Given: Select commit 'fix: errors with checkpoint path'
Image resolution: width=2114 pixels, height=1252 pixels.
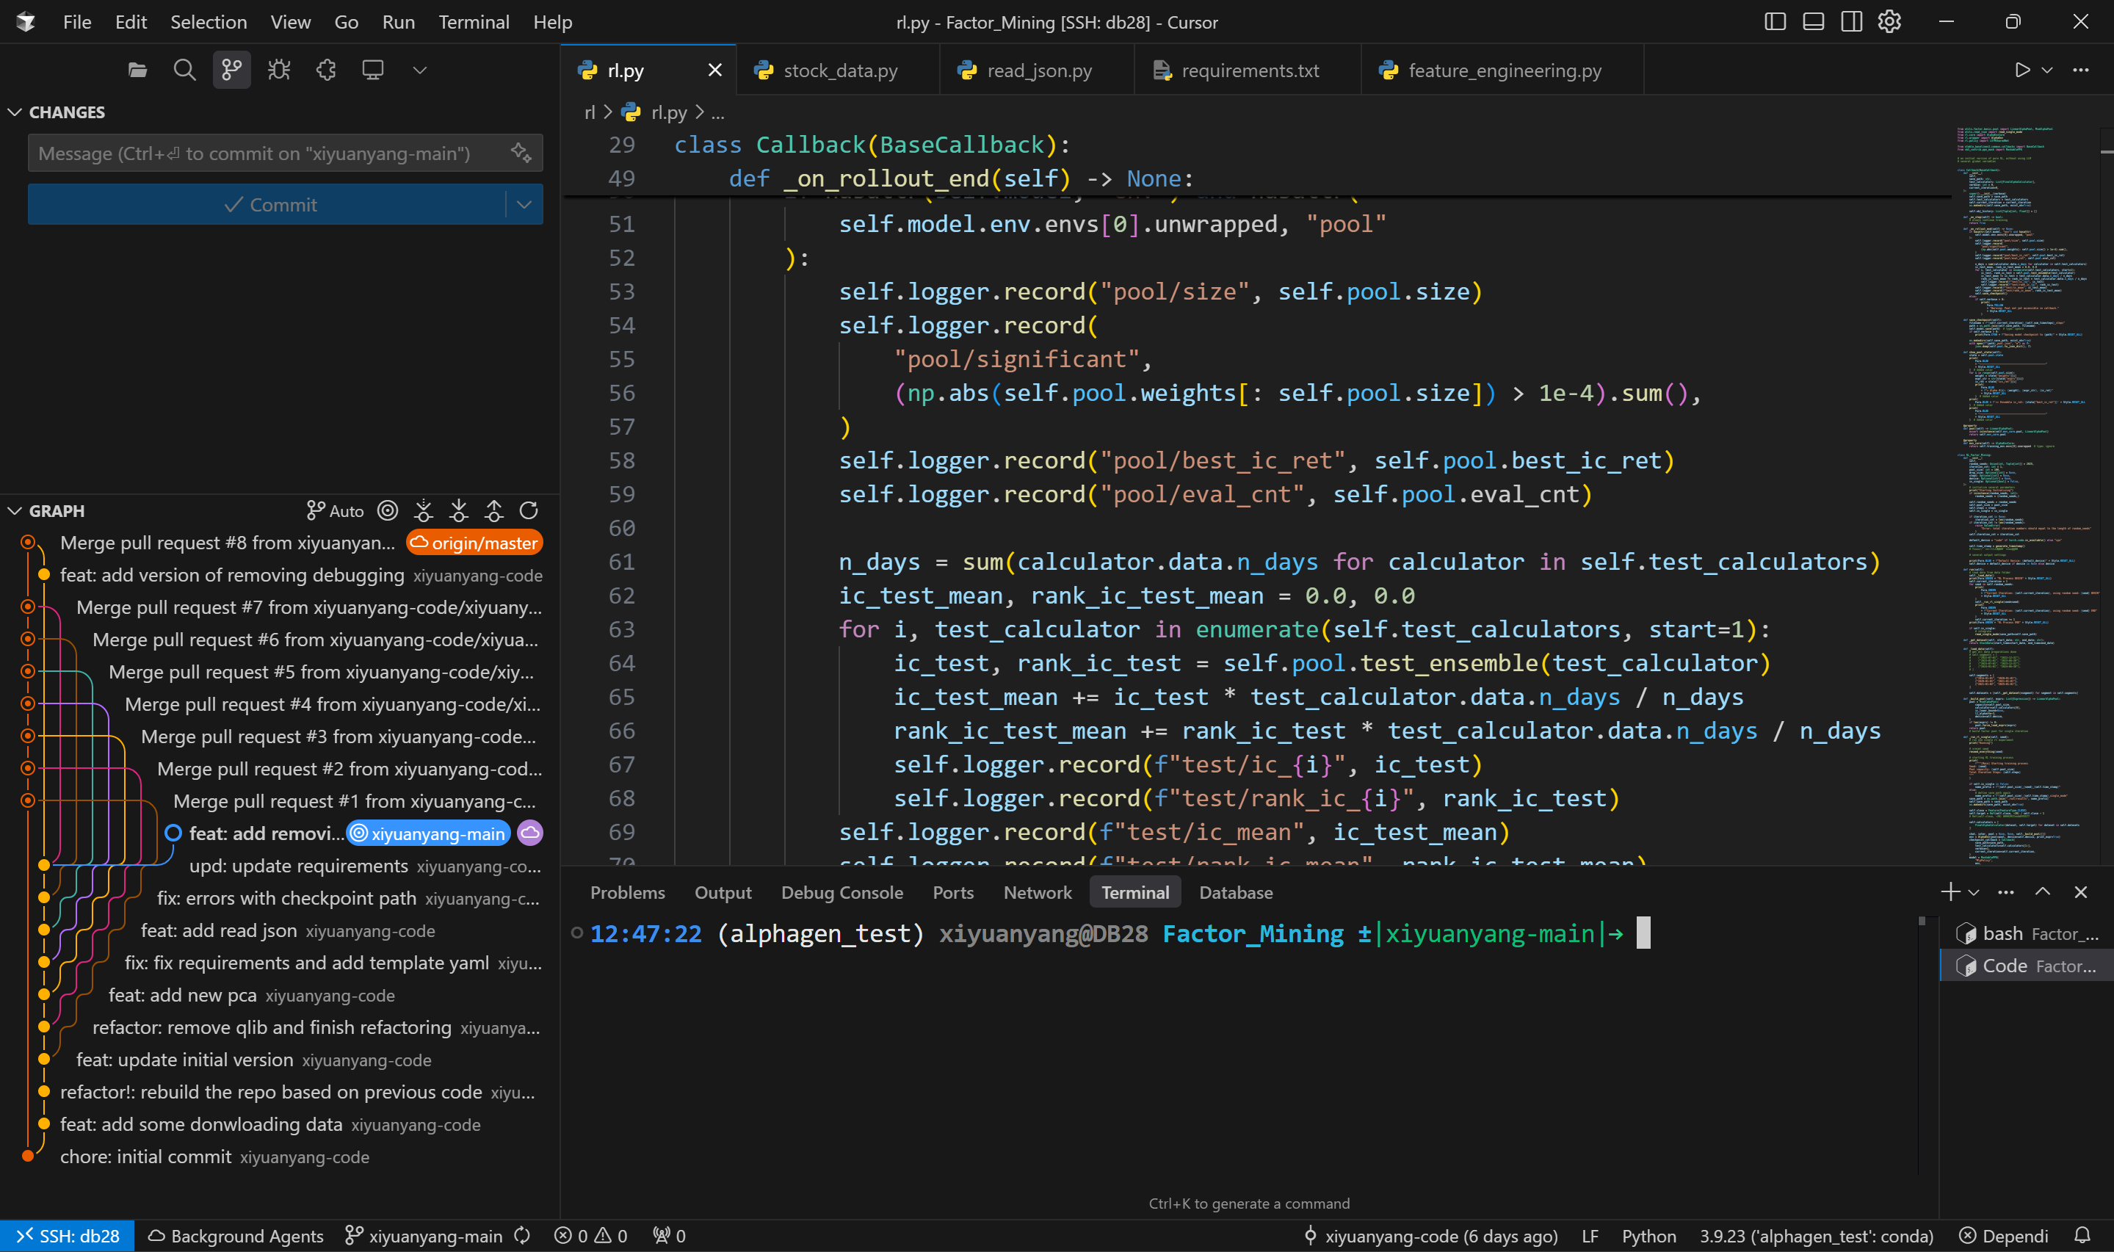Looking at the screenshot, I should pos(280,899).
